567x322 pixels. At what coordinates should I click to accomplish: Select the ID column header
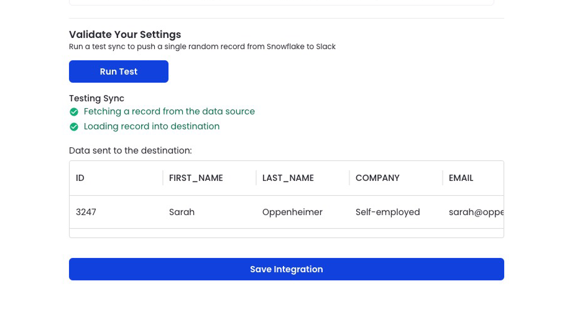pos(116,178)
